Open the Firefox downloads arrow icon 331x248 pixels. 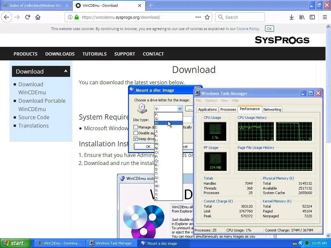tap(292, 17)
